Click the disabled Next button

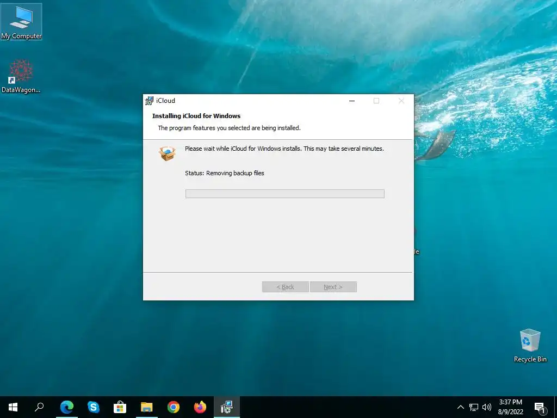click(x=333, y=287)
